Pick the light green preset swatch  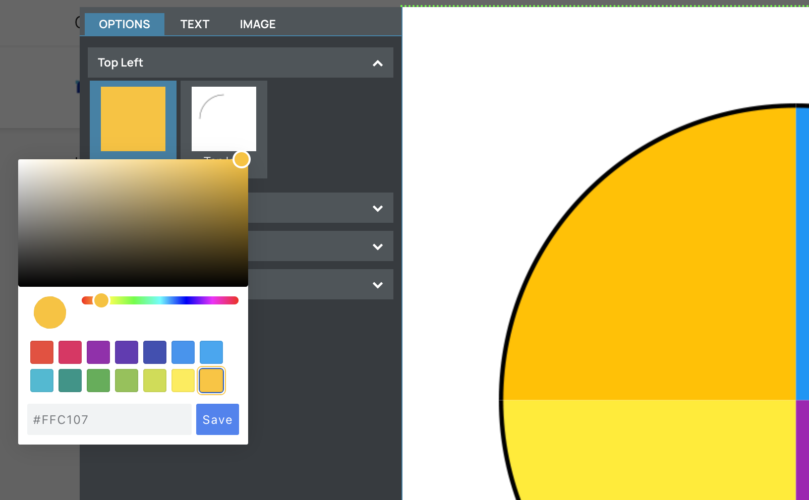click(x=127, y=381)
